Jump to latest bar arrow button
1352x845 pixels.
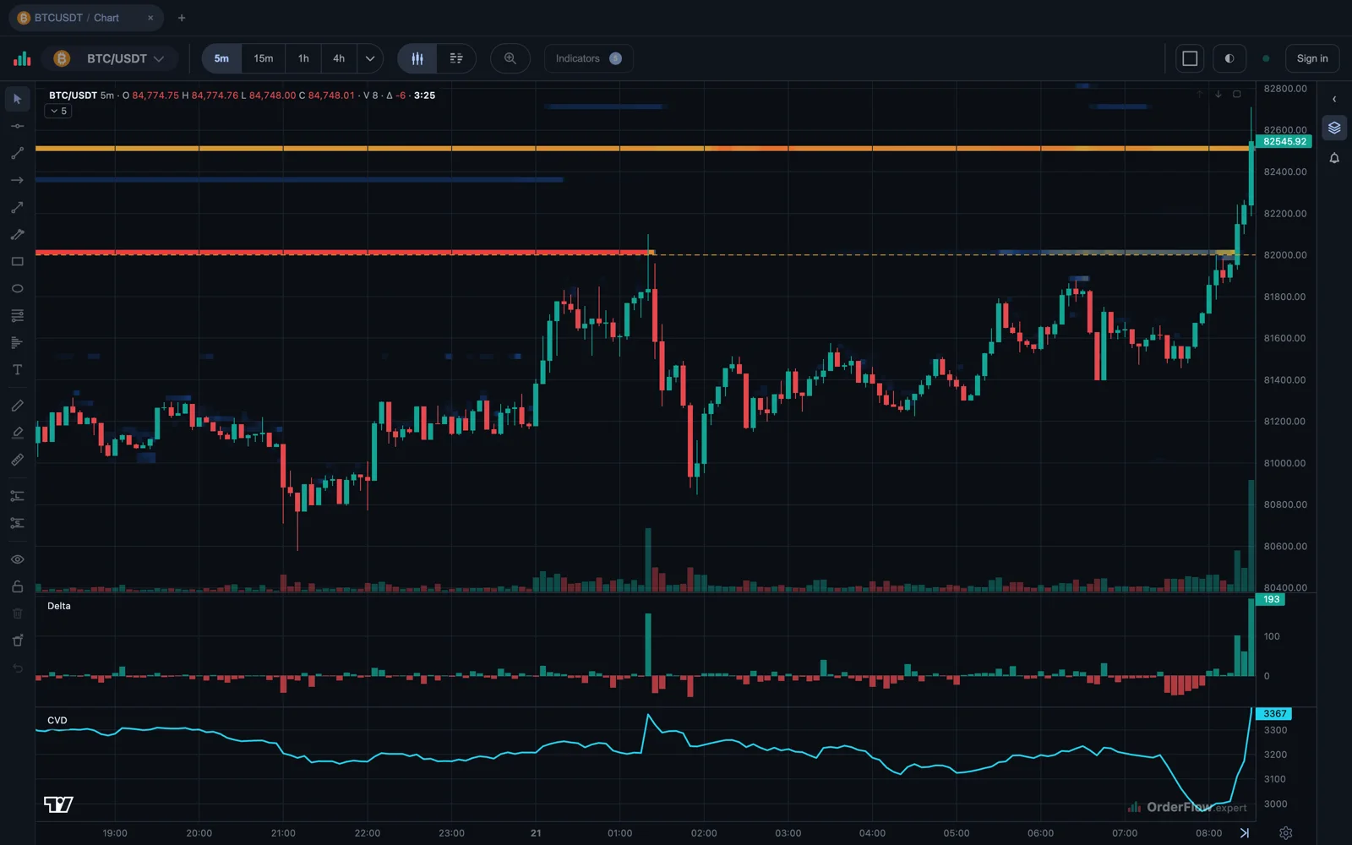tap(1244, 832)
